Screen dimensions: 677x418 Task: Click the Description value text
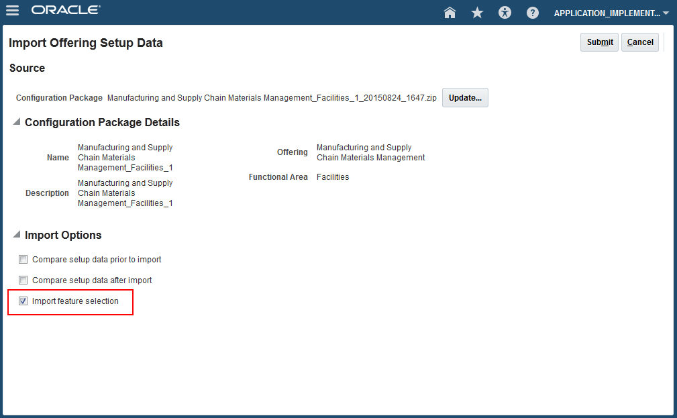(125, 193)
